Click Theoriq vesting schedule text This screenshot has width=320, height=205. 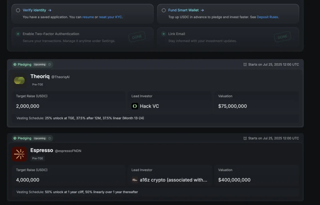point(80,118)
